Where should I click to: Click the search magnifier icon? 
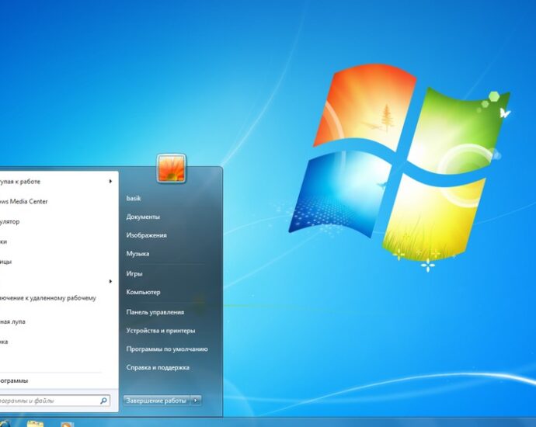(103, 401)
